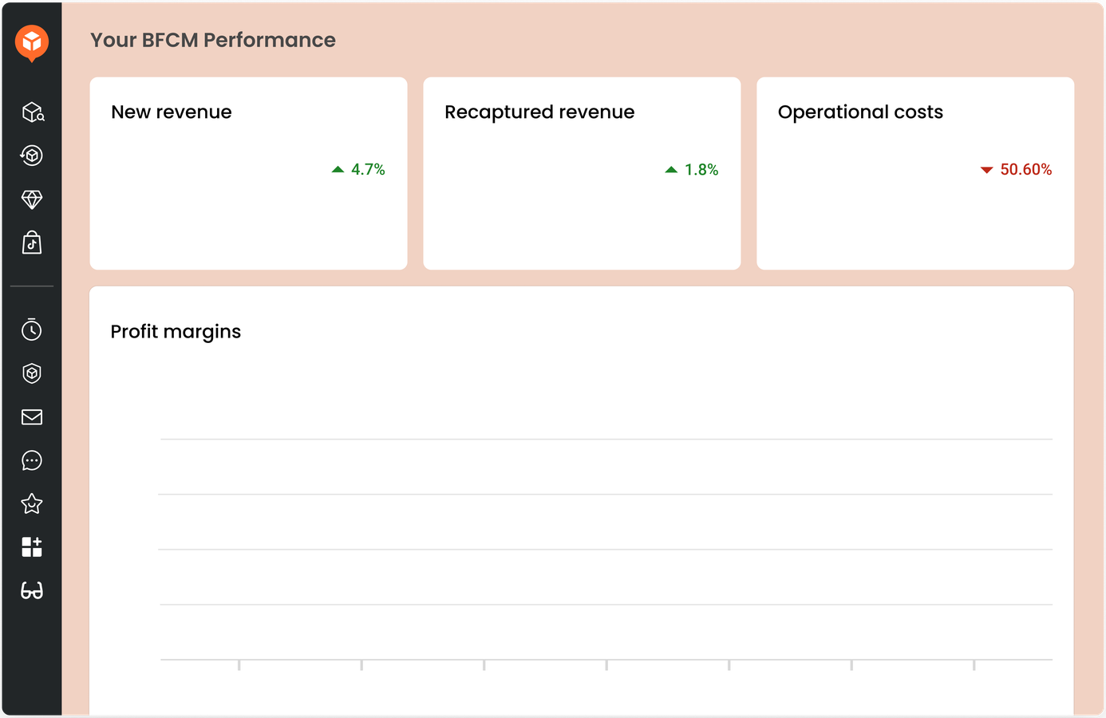The height and width of the screenshot is (718, 1106).
Task: Open the package search icon in sidebar
Action: [32, 112]
